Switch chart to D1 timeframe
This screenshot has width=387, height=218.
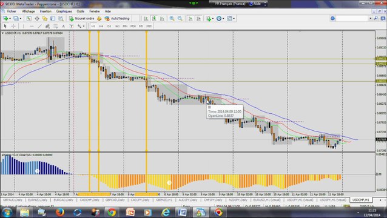[x=109, y=26]
